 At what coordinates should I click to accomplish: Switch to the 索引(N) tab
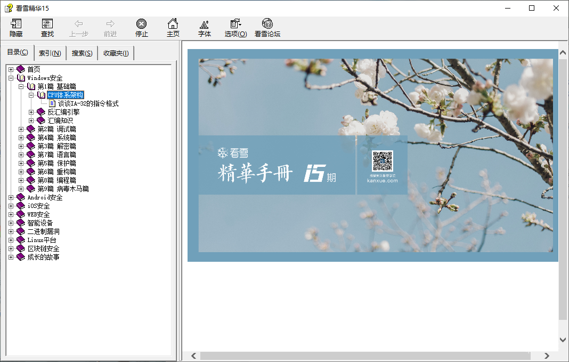pos(50,53)
